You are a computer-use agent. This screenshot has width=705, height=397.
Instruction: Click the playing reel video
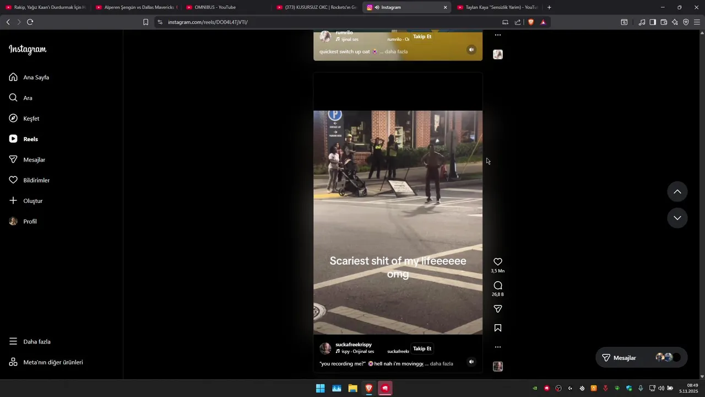398,222
